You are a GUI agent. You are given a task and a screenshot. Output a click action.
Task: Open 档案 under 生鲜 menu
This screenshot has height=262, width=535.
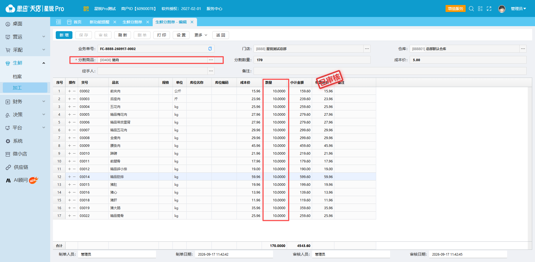point(17,76)
